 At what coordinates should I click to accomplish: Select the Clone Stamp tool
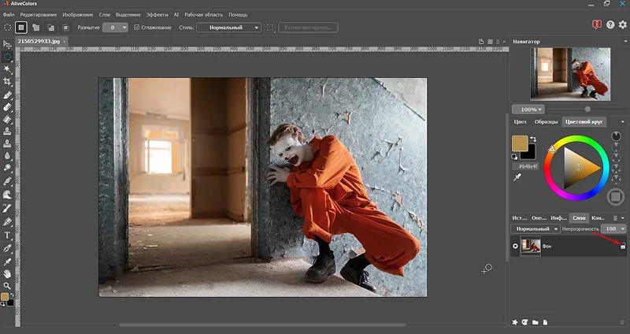[7, 131]
